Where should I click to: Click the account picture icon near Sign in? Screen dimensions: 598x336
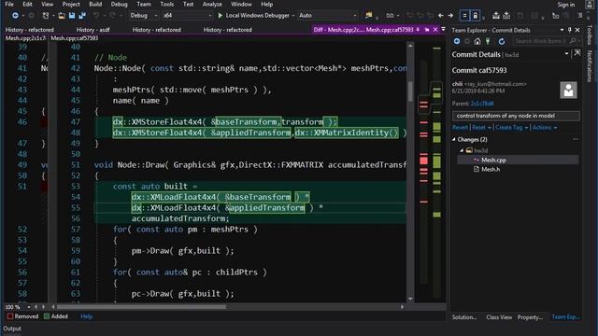[590, 4]
